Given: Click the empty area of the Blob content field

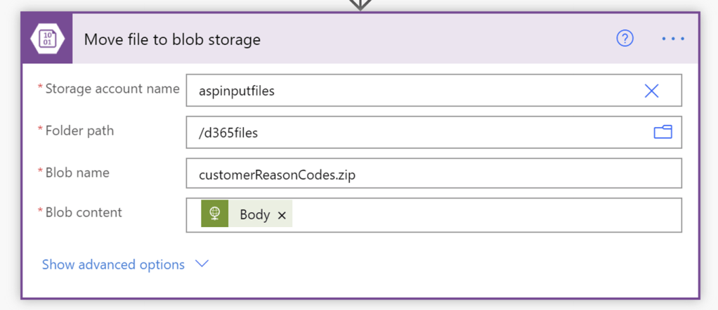Looking at the screenshot, I should [x=485, y=215].
